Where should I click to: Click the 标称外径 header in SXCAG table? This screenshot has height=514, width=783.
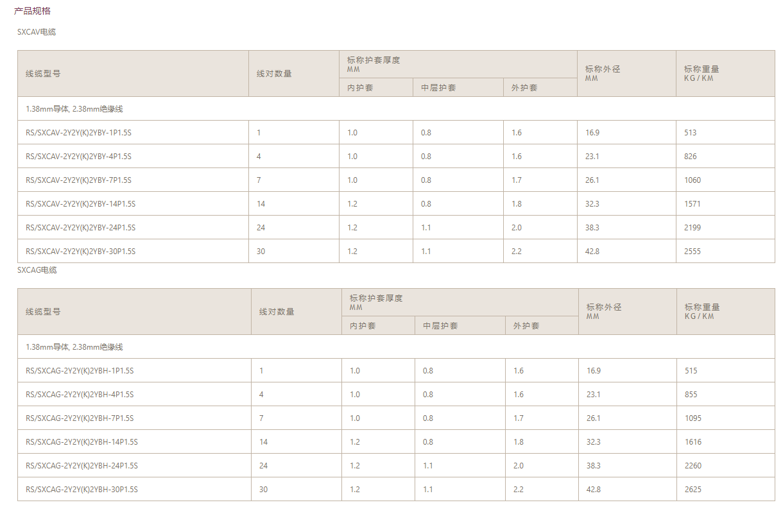click(x=603, y=307)
